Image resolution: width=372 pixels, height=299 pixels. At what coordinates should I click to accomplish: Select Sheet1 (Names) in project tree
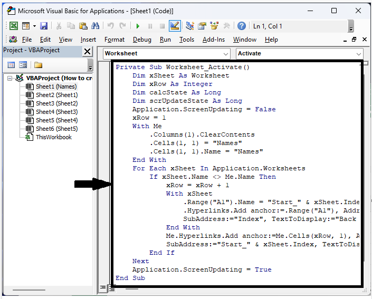[56, 86]
